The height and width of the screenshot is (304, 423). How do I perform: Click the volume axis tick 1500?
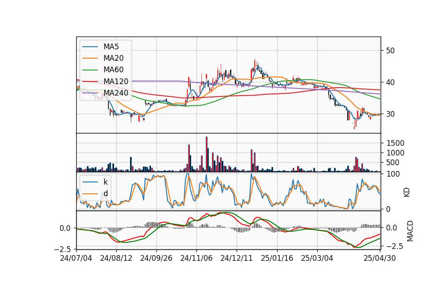pyautogui.click(x=395, y=143)
